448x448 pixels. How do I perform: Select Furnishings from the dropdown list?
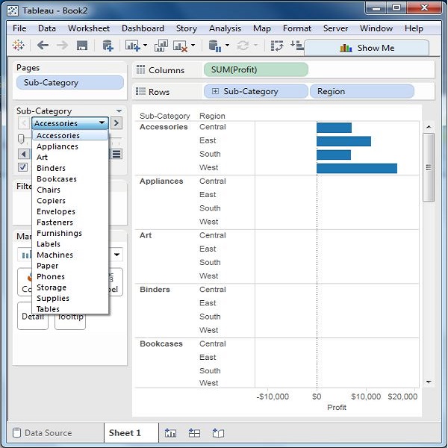click(59, 233)
